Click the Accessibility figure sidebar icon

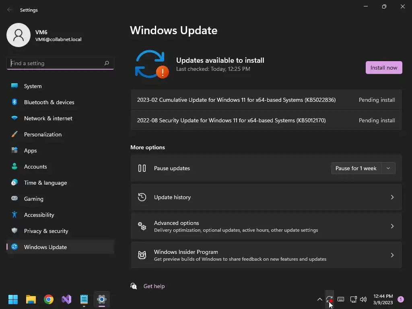click(14, 214)
